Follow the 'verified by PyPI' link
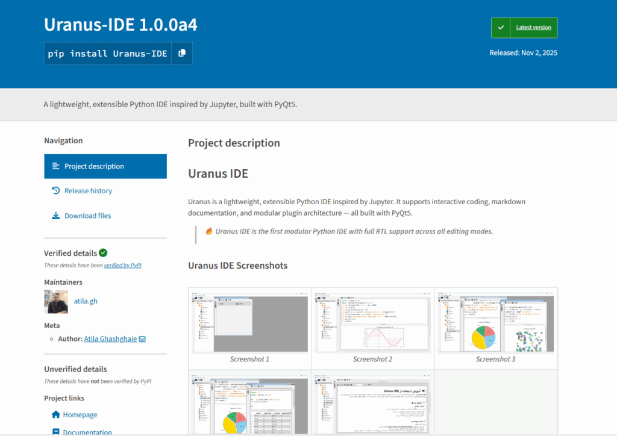This screenshot has width=617, height=436. [x=123, y=265]
